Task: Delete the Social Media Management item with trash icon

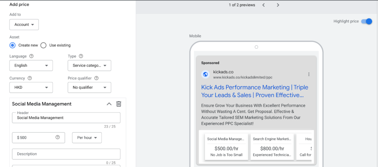Action: coord(118,104)
